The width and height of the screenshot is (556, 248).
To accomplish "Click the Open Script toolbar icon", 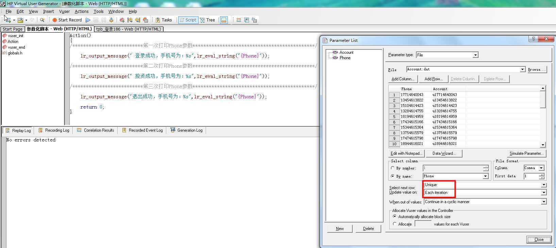I will coord(20,20).
